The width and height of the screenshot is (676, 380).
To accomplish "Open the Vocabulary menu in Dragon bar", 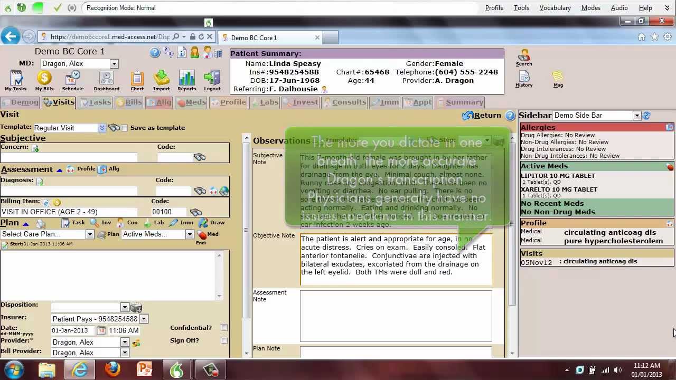I will tap(555, 8).
